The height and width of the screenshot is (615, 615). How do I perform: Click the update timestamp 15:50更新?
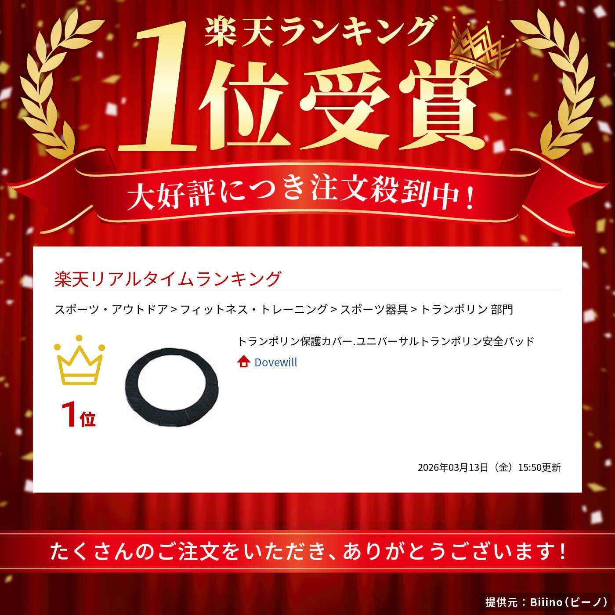(x=489, y=467)
